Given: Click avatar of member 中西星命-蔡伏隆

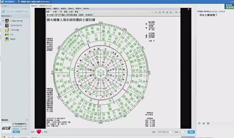Looking at the screenshot, I should [7, 21].
